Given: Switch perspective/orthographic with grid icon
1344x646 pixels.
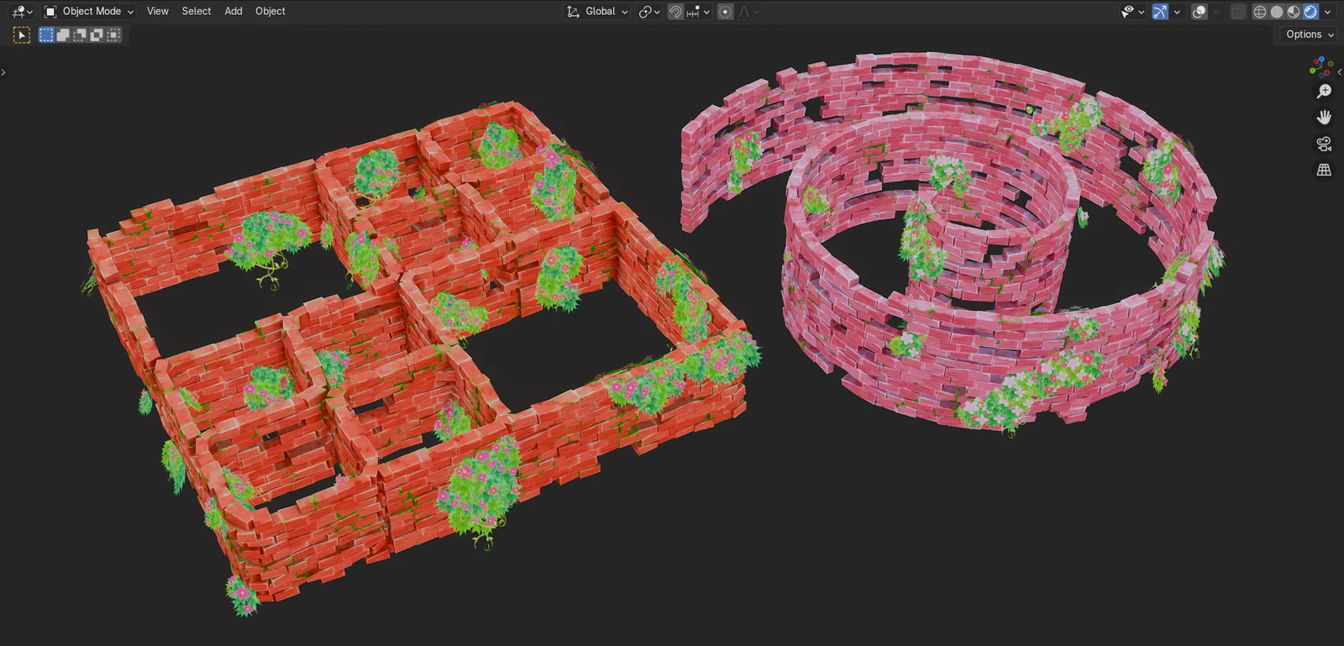Looking at the screenshot, I should 1324,170.
